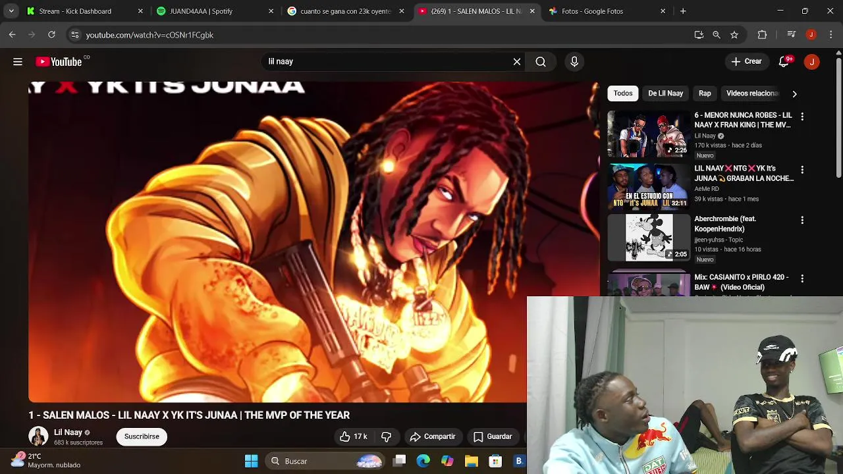Activate voice search microphone
This screenshot has height=474, width=843.
point(574,61)
